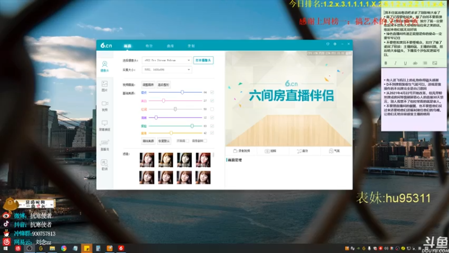Select the 视频 video source in sidebar
This screenshot has height=253, width=449.
[x=104, y=106]
